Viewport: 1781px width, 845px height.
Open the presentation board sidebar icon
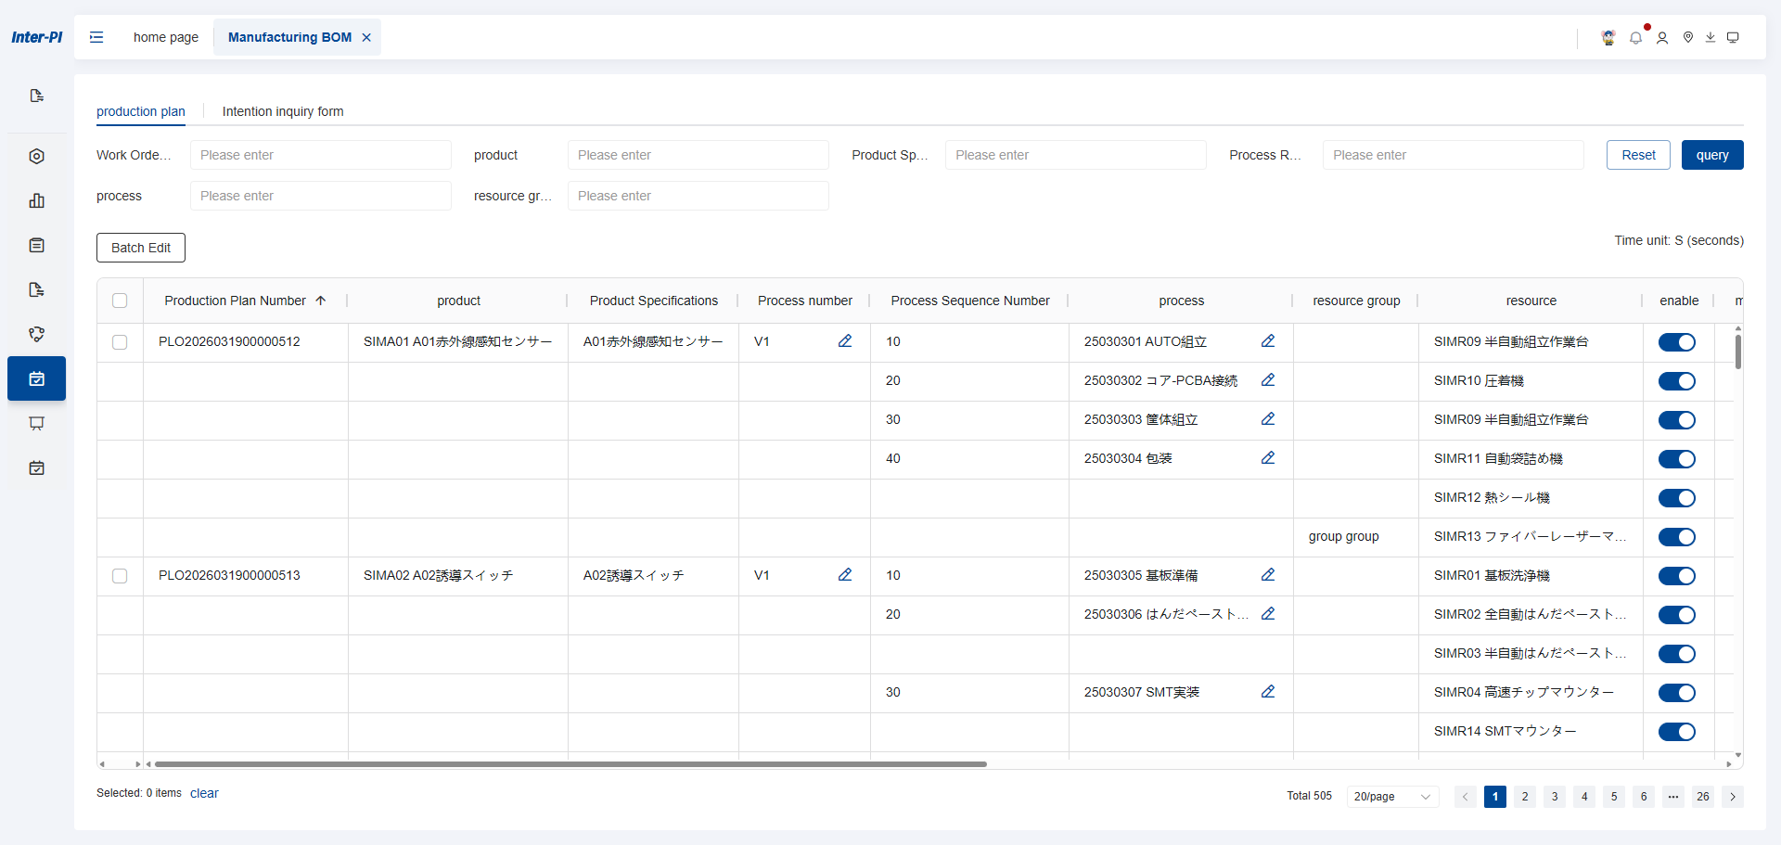36,423
